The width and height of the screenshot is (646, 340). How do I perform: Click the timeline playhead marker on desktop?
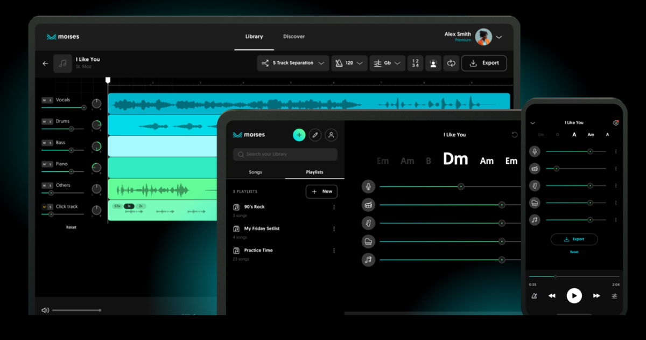pos(108,80)
